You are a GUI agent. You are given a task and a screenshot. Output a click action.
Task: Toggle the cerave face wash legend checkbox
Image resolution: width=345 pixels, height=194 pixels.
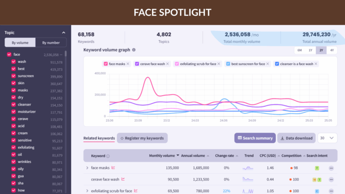click(x=137, y=64)
